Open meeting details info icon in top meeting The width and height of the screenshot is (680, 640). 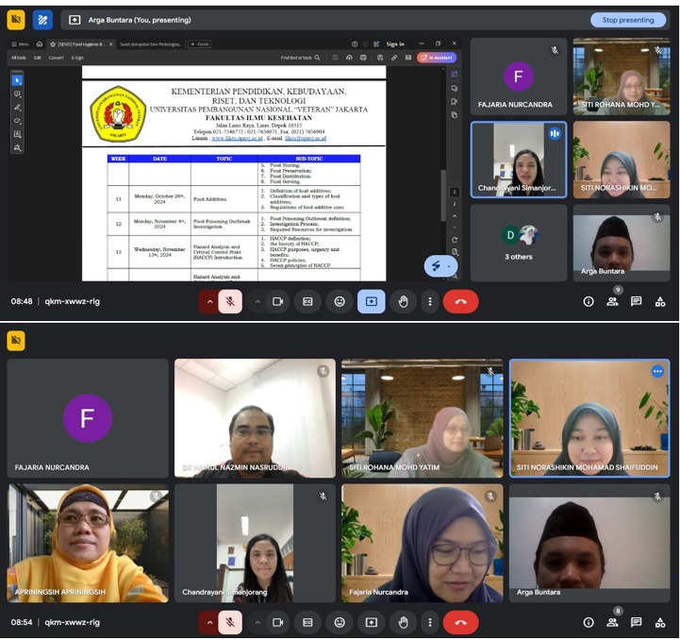(589, 302)
